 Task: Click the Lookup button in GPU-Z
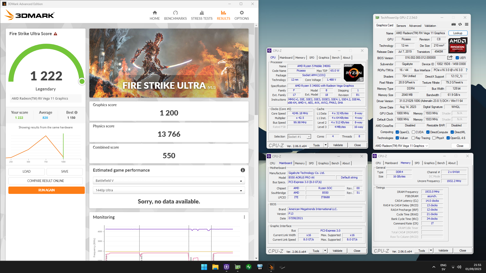(458, 33)
